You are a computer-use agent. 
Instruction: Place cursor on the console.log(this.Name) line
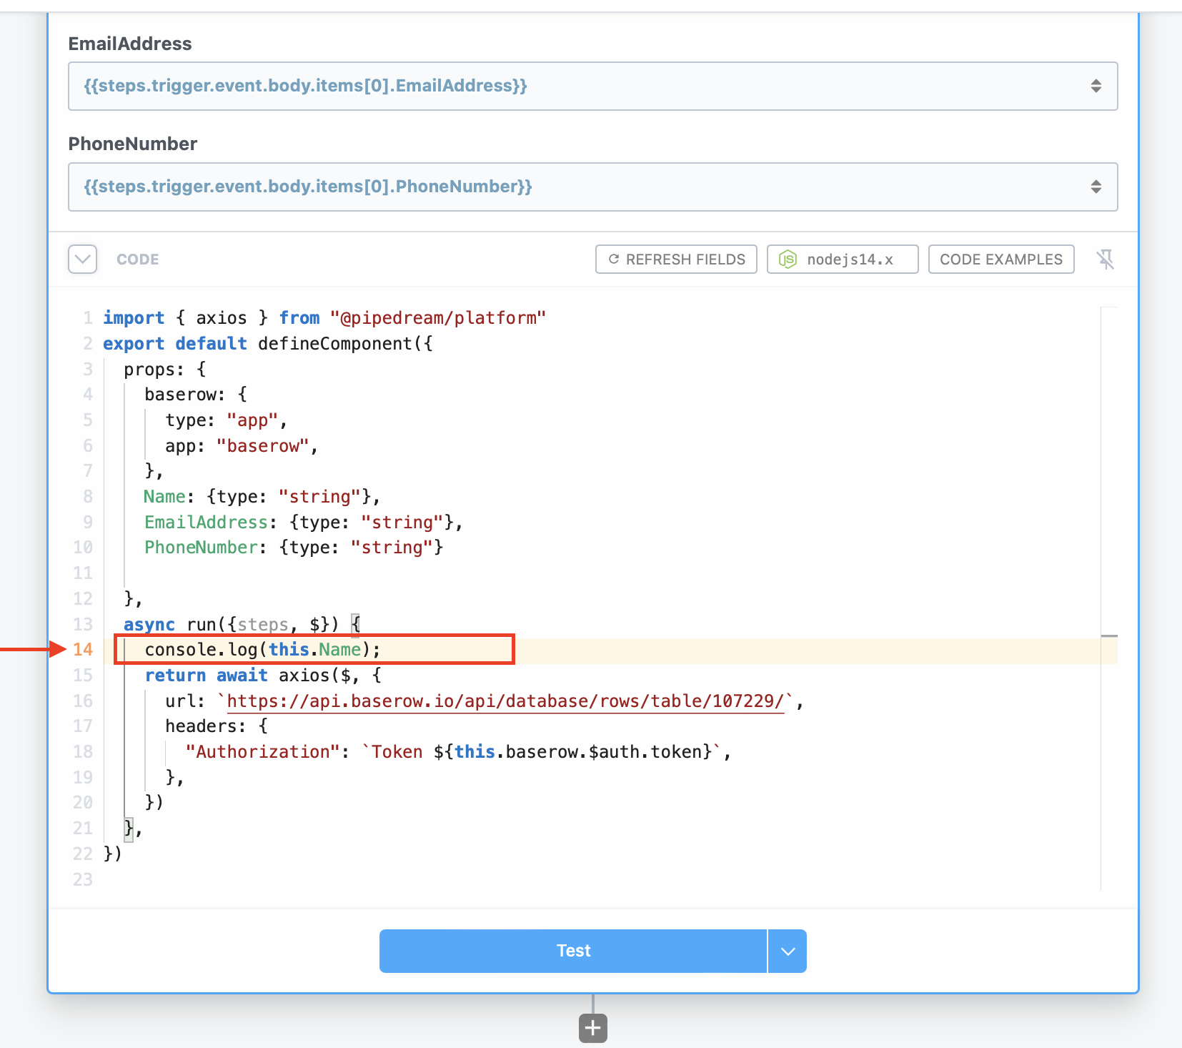(x=263, y=650)
